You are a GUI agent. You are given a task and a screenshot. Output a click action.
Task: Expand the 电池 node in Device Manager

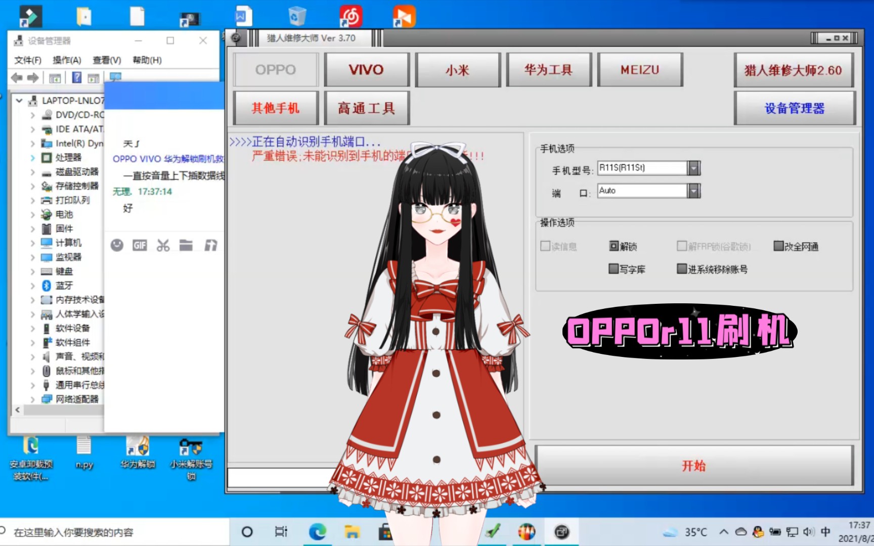(x=32, y=214)
